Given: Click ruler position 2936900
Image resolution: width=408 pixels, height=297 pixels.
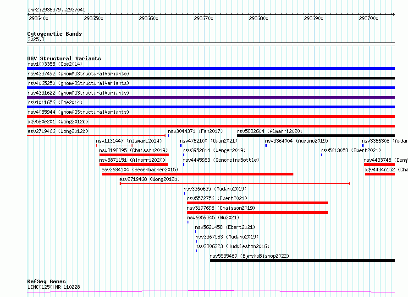Looking at the screenshot, I should tap(314, 18).
